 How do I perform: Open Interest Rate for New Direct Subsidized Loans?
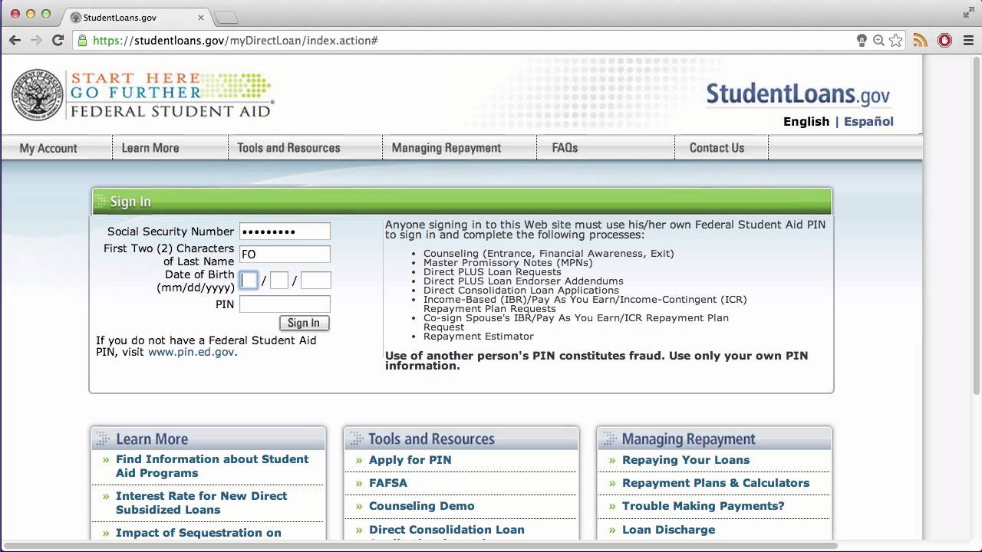pos(201,503)
